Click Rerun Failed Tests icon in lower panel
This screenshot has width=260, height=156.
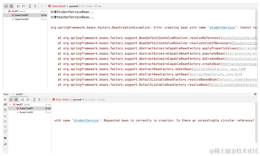tap(5, 105)
